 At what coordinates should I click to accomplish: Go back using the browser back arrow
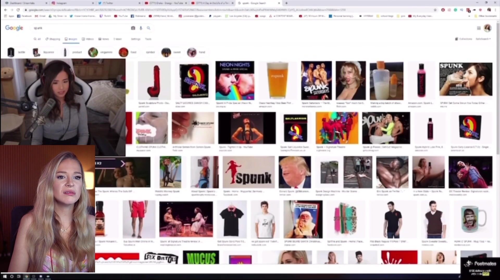5,10
